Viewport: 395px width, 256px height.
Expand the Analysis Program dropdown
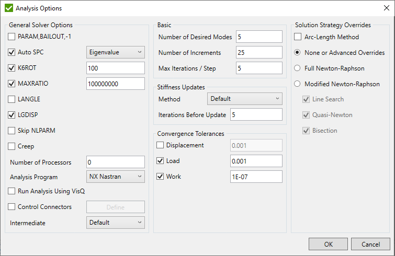click(115, 177)
